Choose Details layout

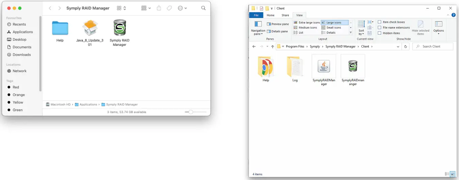(x=328, y=33)
